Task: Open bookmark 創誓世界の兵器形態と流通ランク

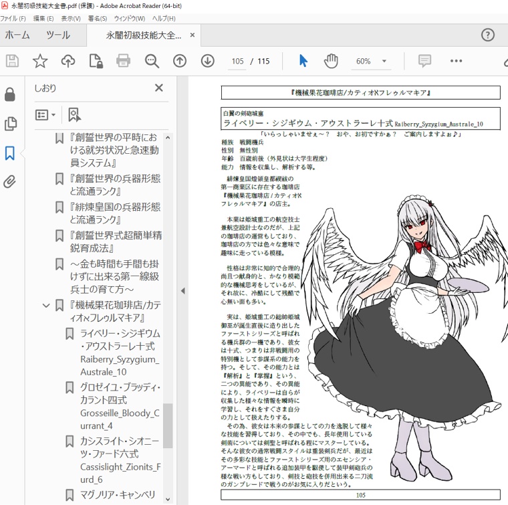Action: (x=115, y=185)
